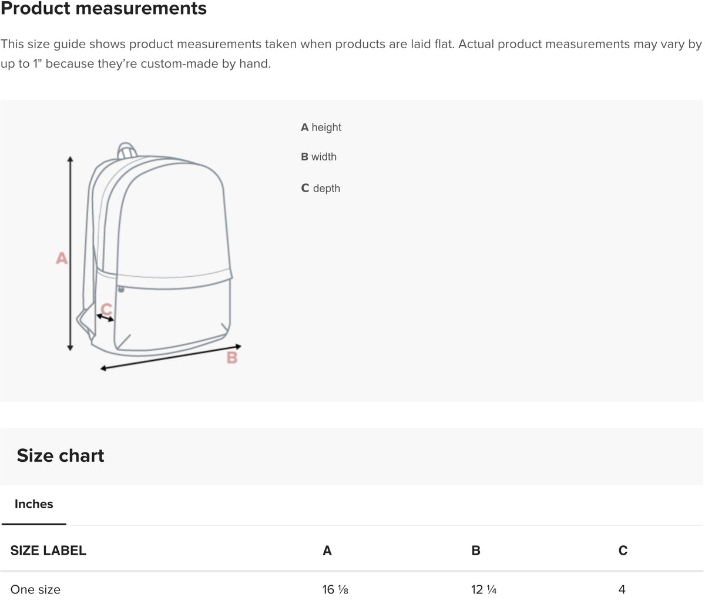Click the "A height" legend entry

point(321,128)
